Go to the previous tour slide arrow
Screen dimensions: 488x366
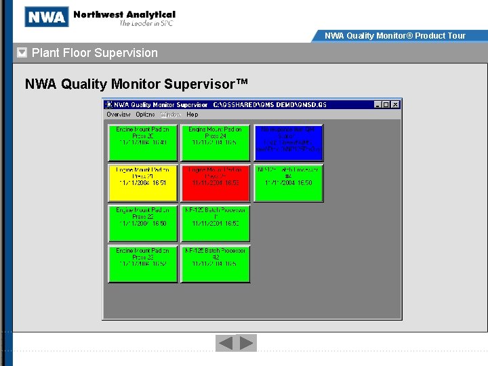pyautogui.click(x=226, y=343)
